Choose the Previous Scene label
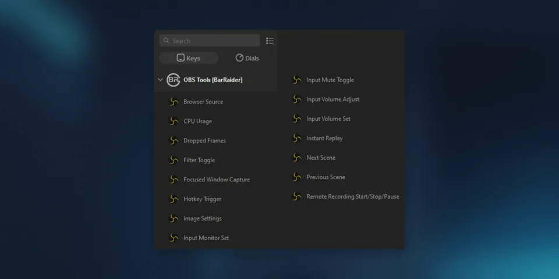559x279 pixels. point(326,177)
